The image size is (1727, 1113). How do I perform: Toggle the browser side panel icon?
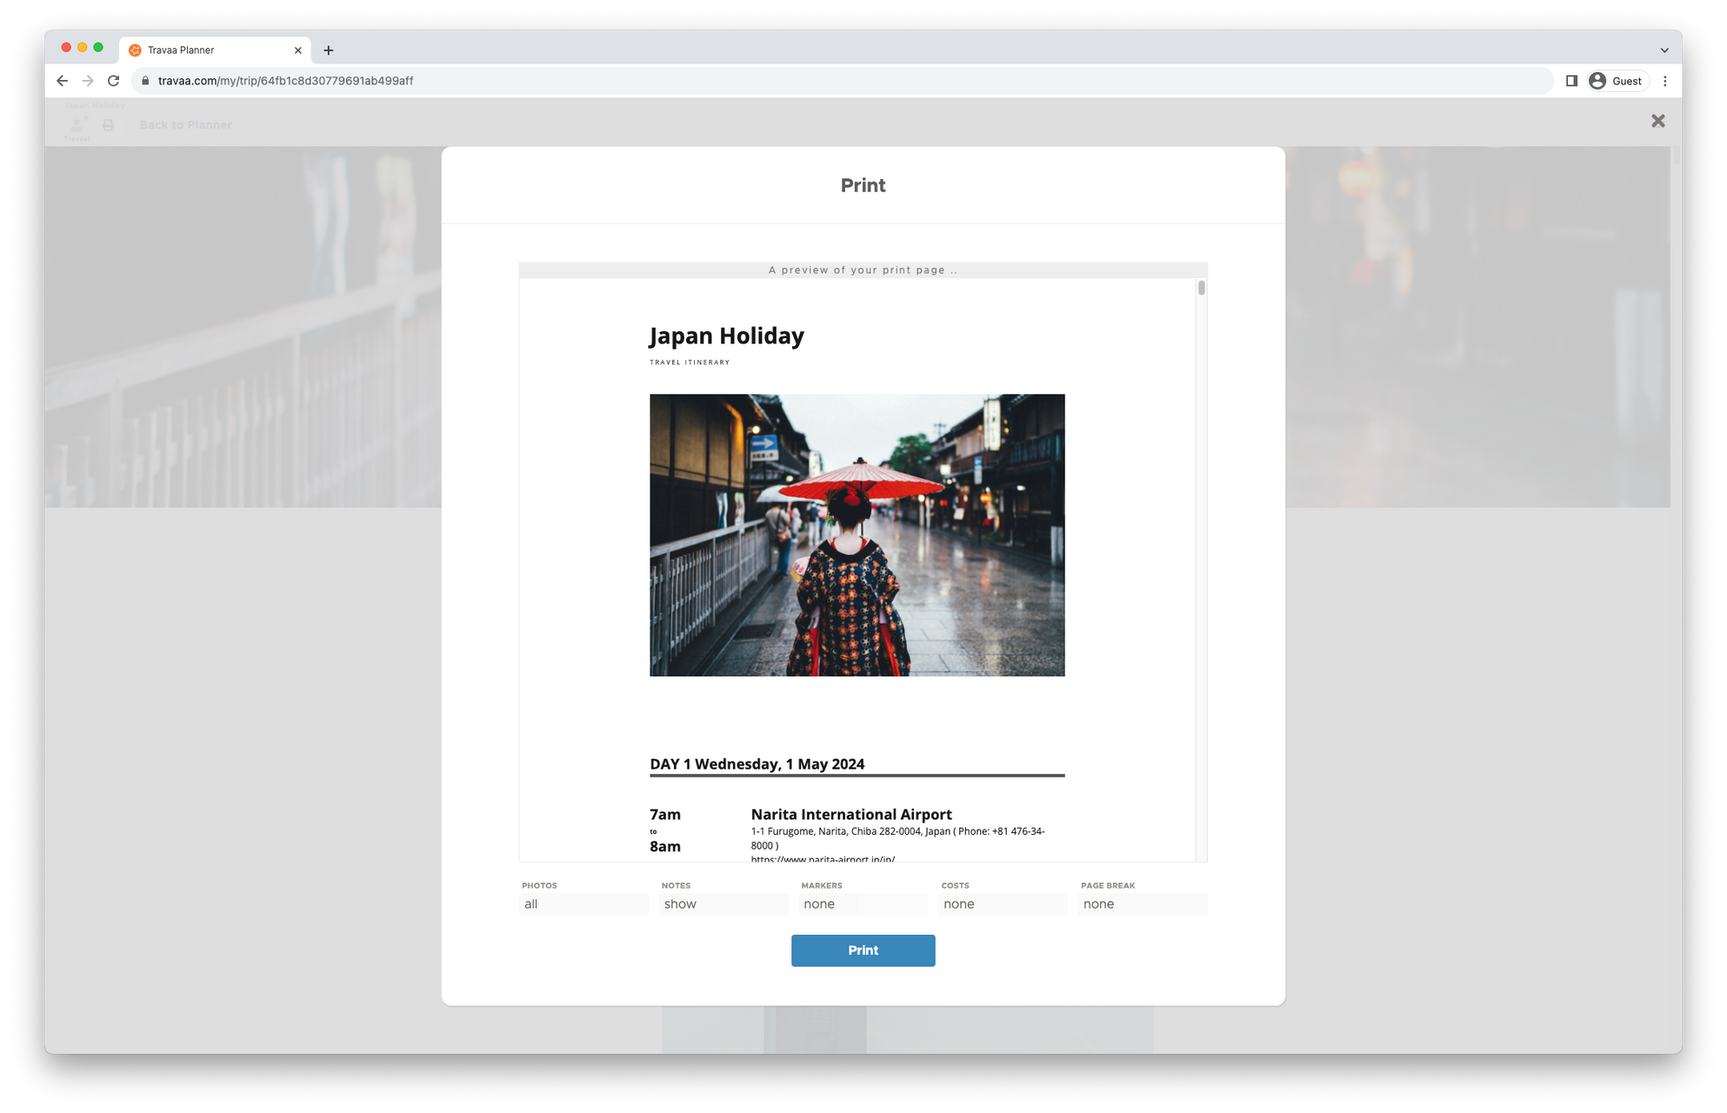(1571, 81)
